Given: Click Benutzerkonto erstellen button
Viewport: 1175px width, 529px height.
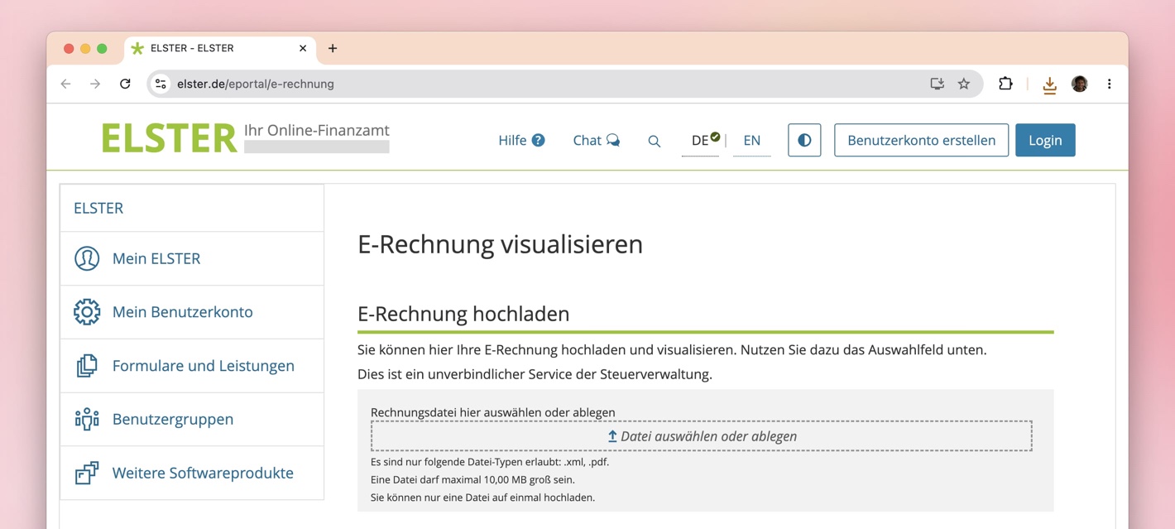Looking at the screenshot, I should [x=921, y=140].
